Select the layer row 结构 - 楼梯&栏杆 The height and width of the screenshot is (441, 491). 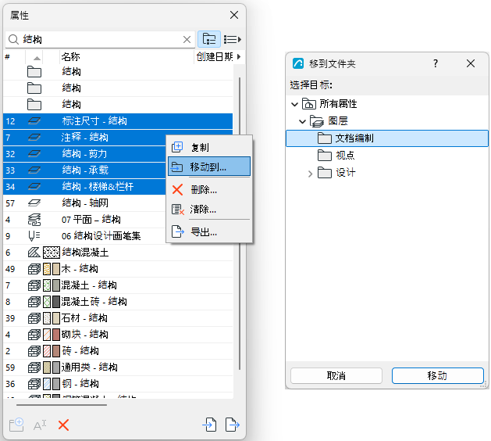click(84, 187)
